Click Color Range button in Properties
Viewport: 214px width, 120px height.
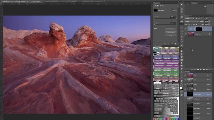[171, 32]
